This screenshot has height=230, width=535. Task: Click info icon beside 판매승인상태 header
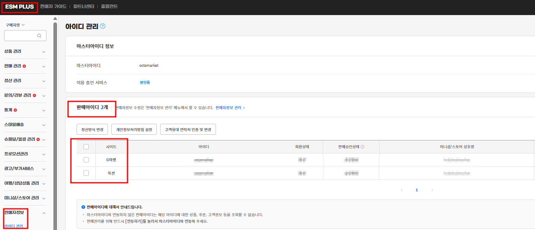pos(363,147)
